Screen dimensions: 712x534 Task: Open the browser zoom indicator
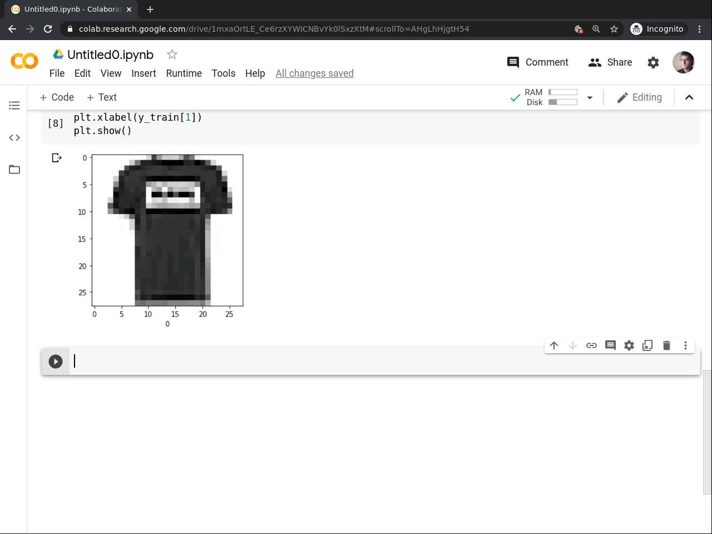(x=596, y=29)
